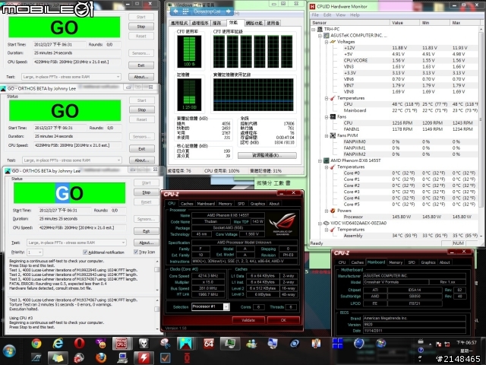Click the blue four-pane grid taskbar icon
The height and width of the screenshot is (365, 486).
pyautogui.click(x=337, y=344)
